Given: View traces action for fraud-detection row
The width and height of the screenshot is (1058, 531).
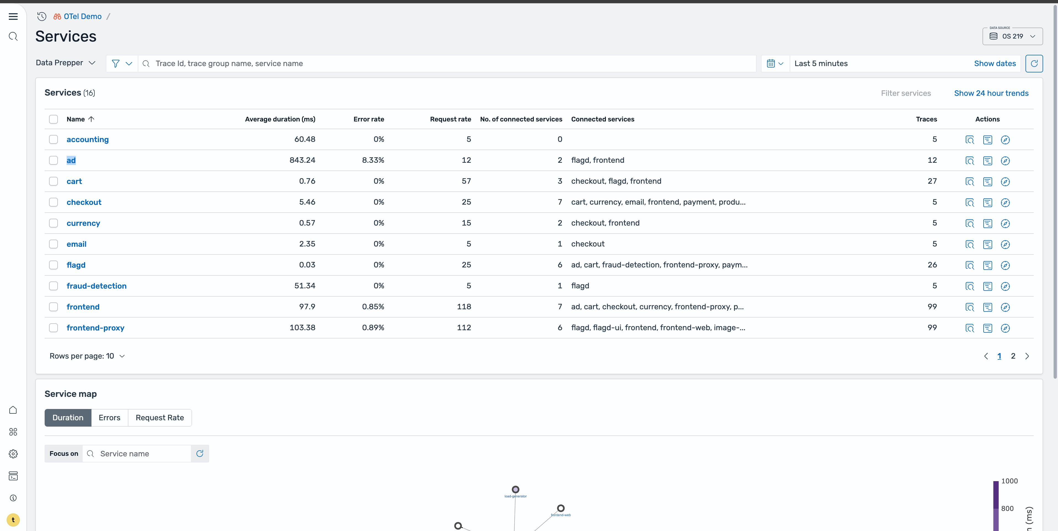Looking at the screenshot, I should [x=970, y=286].
